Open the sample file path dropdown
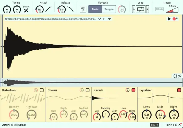 [100, 19]
